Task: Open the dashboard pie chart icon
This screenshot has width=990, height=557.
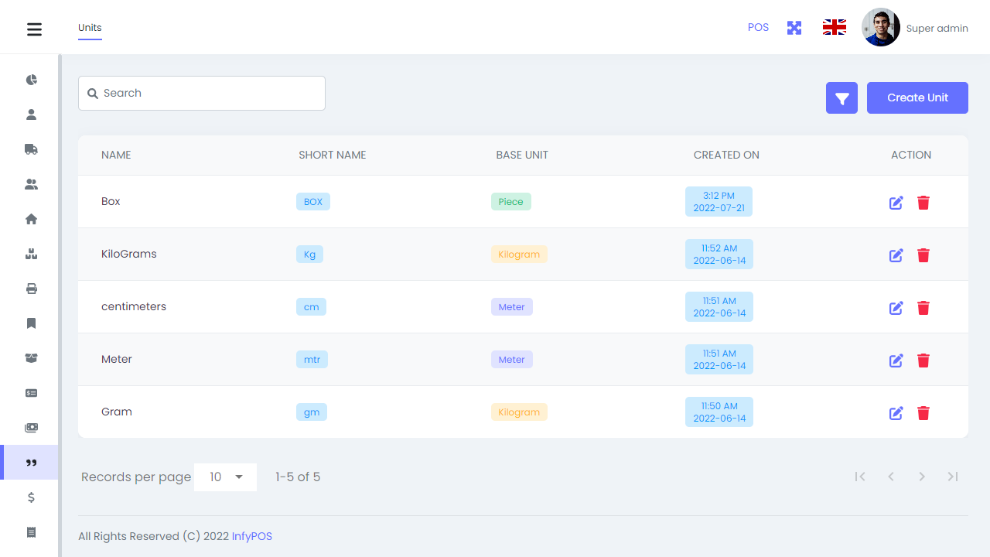Action: pos(32,80)
